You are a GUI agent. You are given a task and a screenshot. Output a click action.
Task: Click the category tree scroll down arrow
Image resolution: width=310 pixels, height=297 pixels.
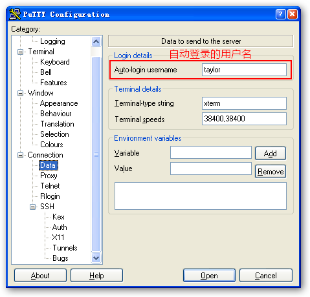point(96,258)
